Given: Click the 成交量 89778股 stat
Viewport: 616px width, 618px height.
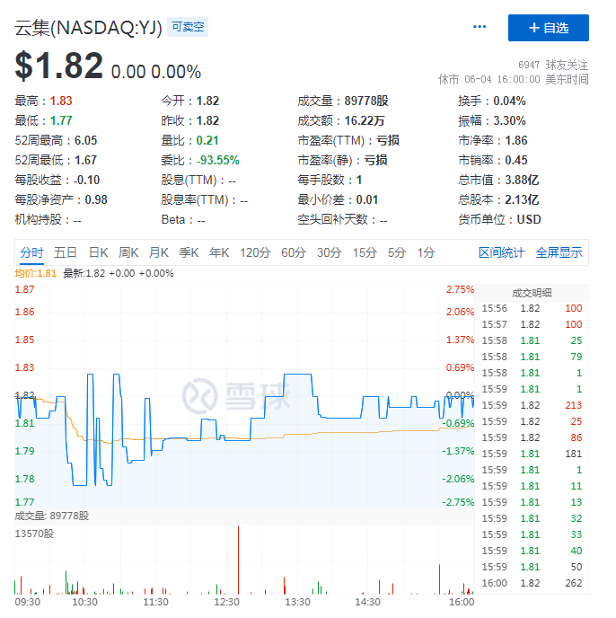Looking at the screenshot, I should (343, 101).
